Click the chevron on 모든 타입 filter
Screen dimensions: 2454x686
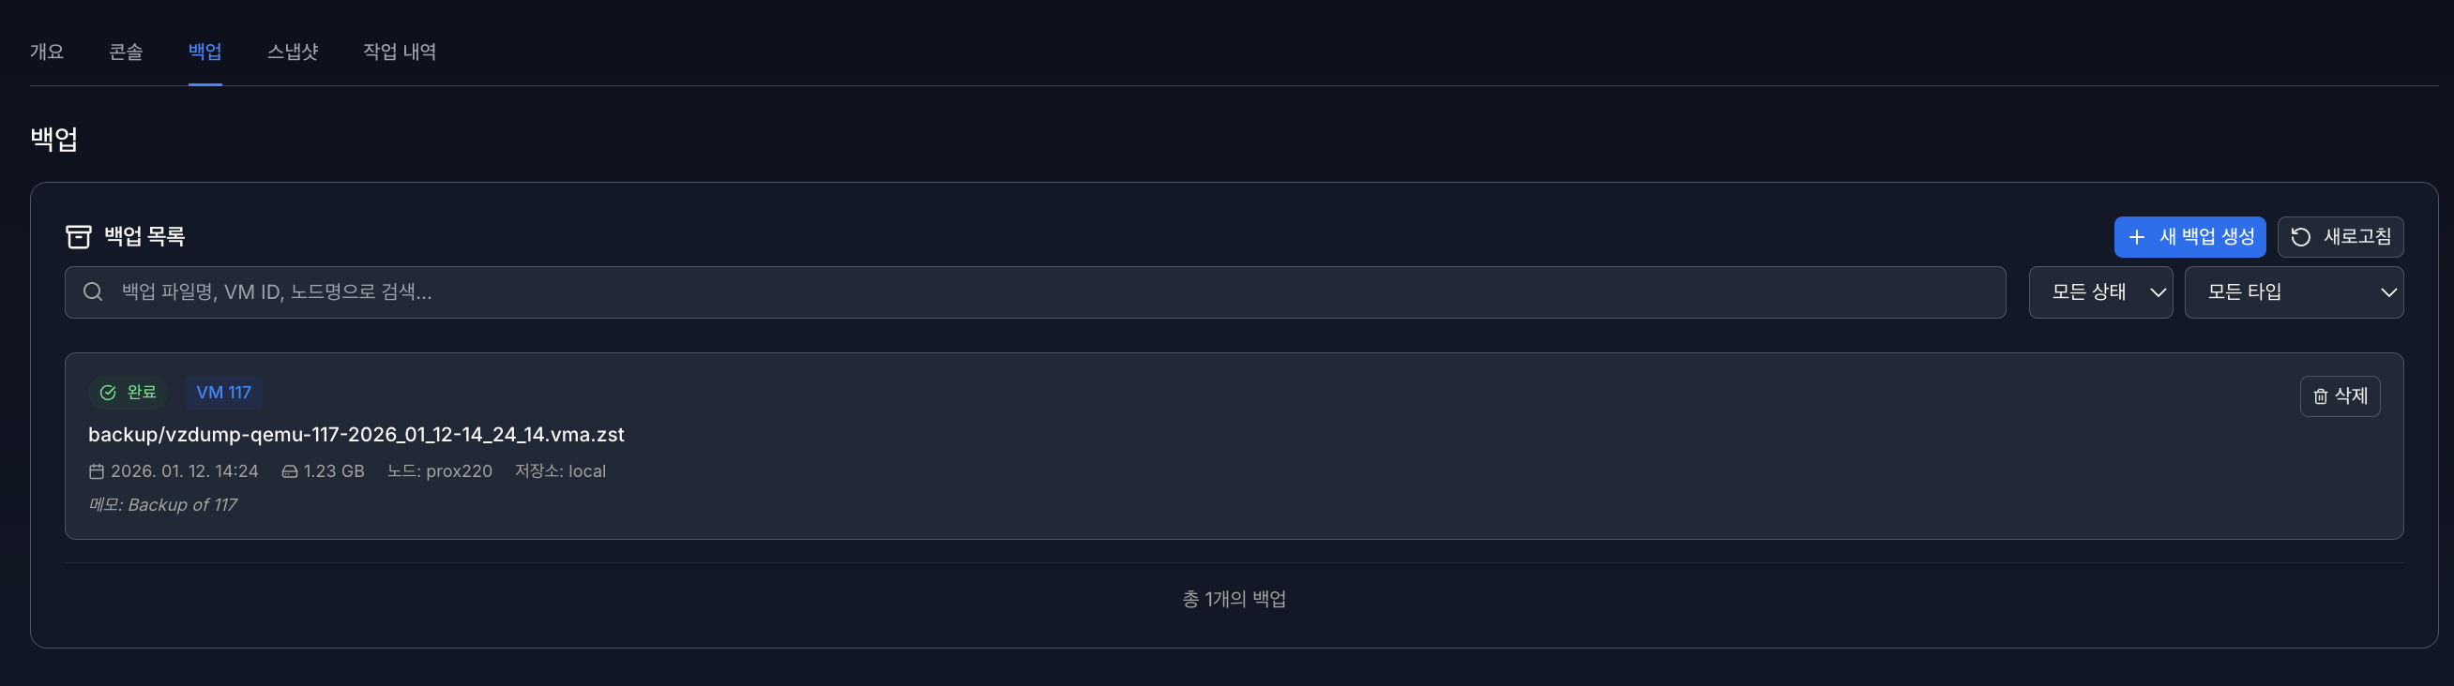[2391, 292]
